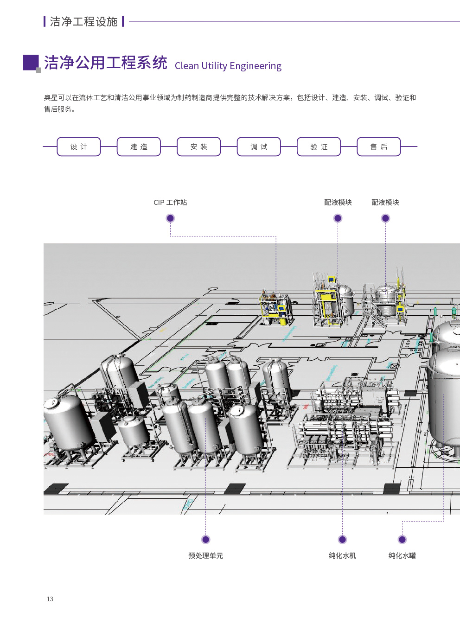
Task: Click the CIP 工作站 label
Action: click(170, 203)
